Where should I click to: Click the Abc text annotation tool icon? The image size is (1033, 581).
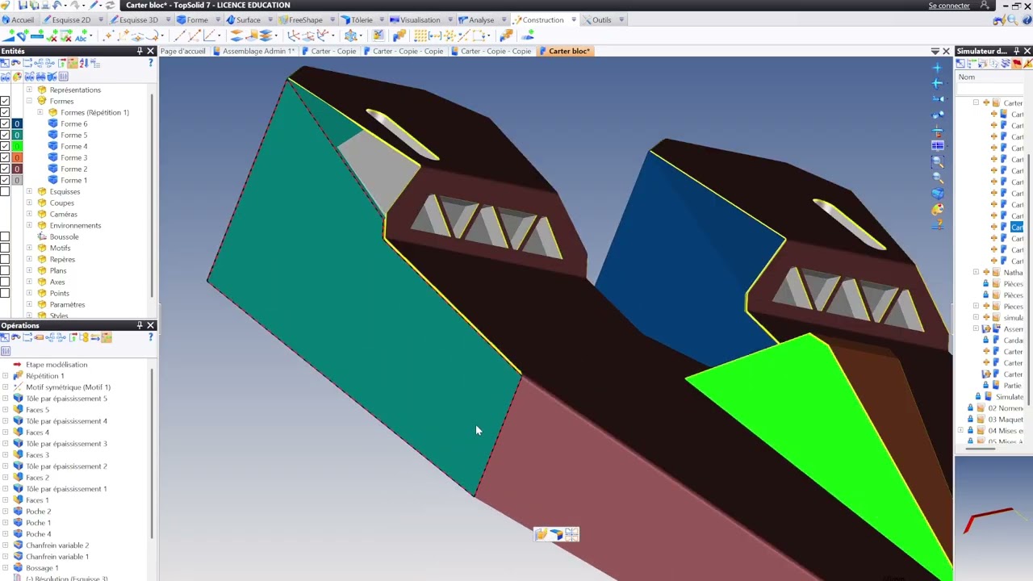(x=82, y=36)
